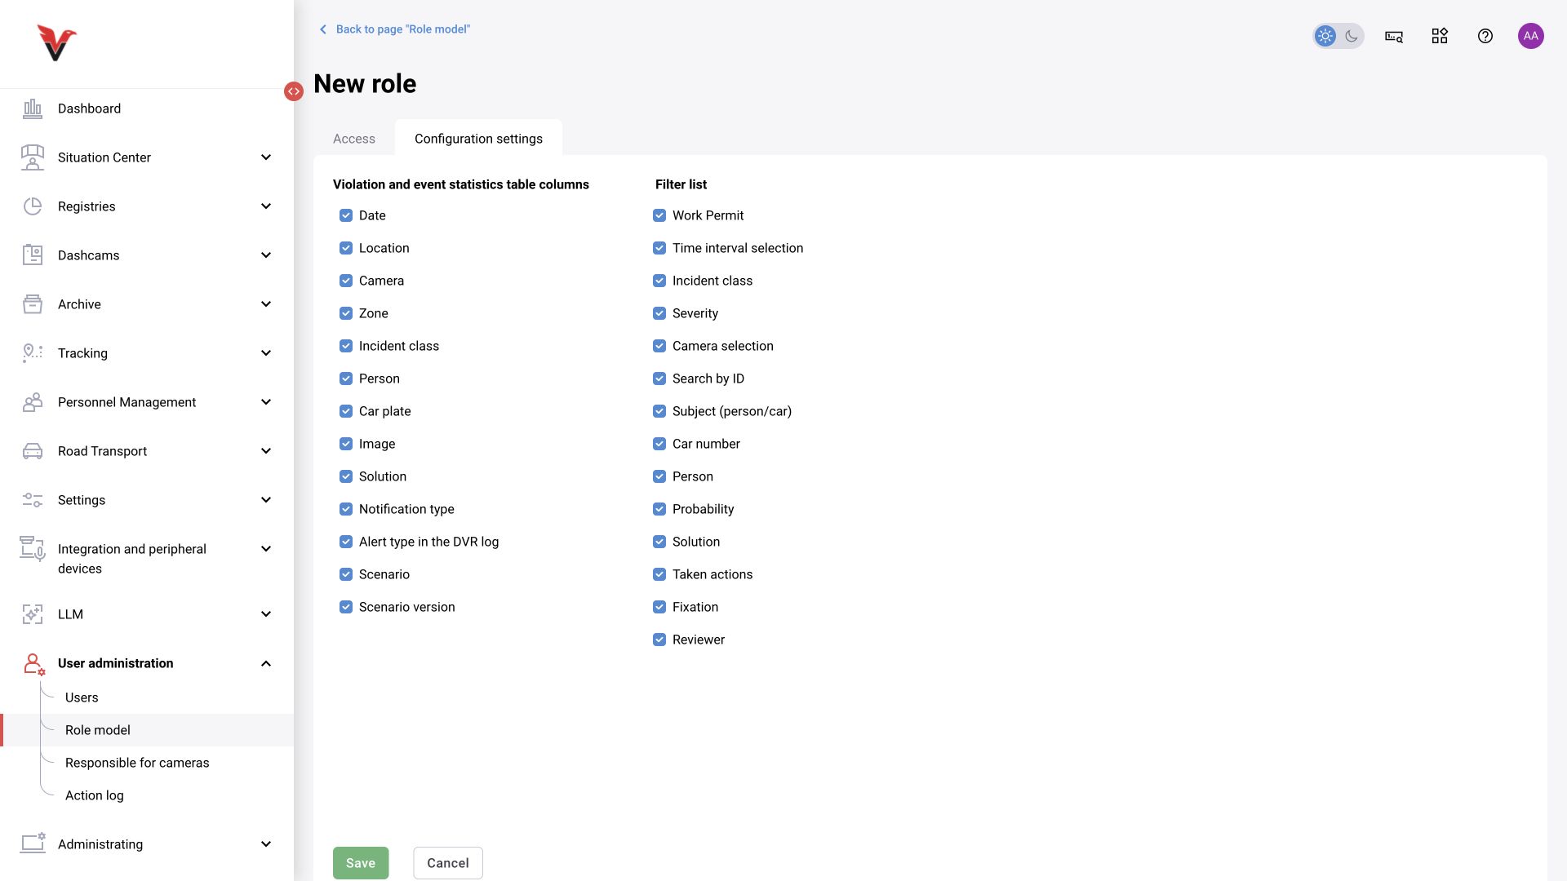Uncheck the Car plate column checkbox
1567x881 pixels.
pyautogui.click(x=346, y=411)
